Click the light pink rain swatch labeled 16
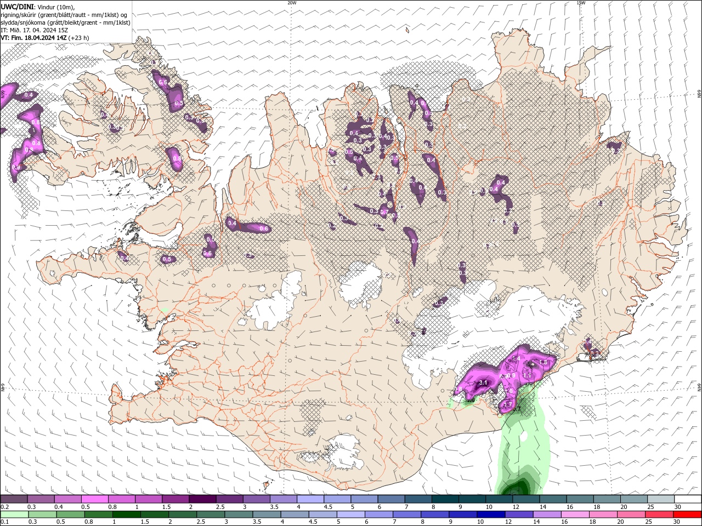The image size is (702, 526). (x=575, y=514)
